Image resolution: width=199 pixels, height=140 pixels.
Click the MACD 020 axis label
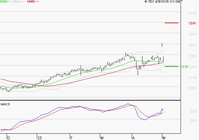click(x=194, y=111)
